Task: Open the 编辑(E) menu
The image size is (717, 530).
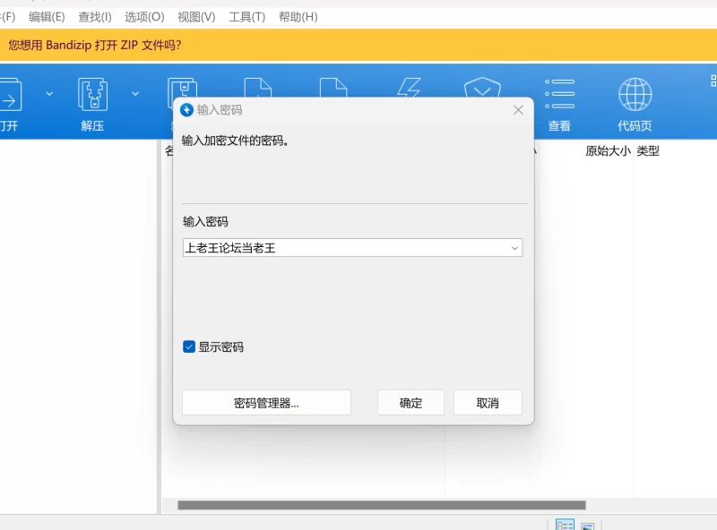Action: pos(47,17)
